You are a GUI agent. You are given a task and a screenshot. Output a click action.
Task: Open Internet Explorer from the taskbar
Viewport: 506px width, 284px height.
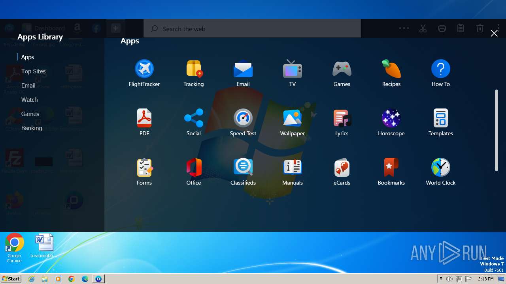pyautogui.click(x=32, y=279)
